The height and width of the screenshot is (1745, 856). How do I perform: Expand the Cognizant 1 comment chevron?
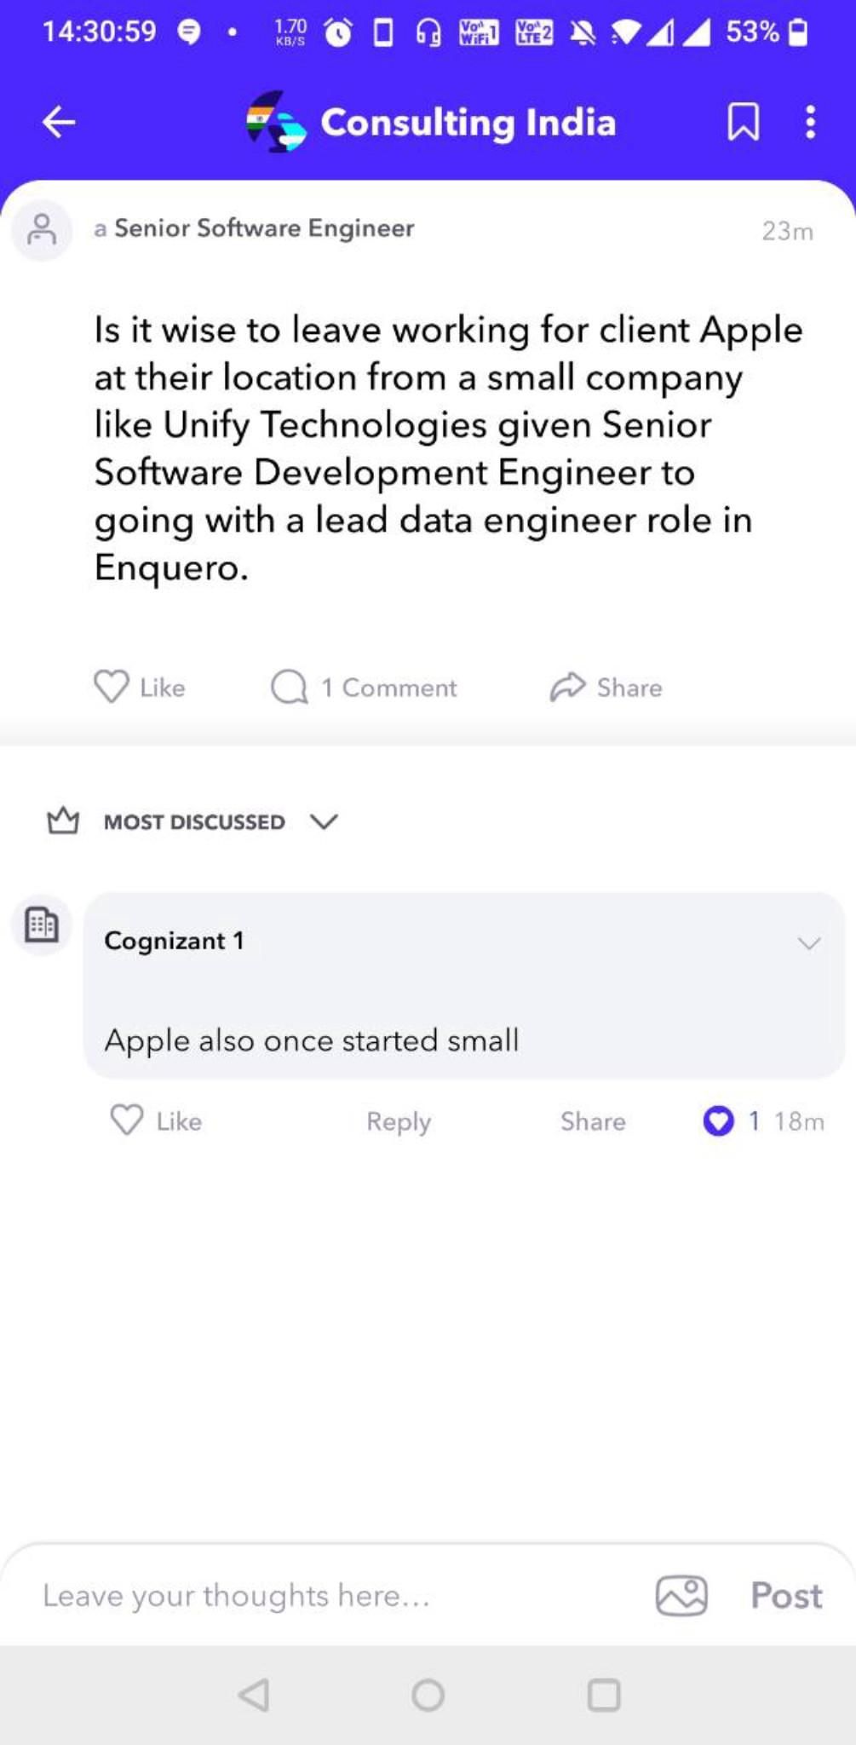point(808,942)
